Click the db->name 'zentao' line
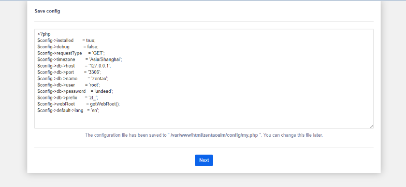 73,78
